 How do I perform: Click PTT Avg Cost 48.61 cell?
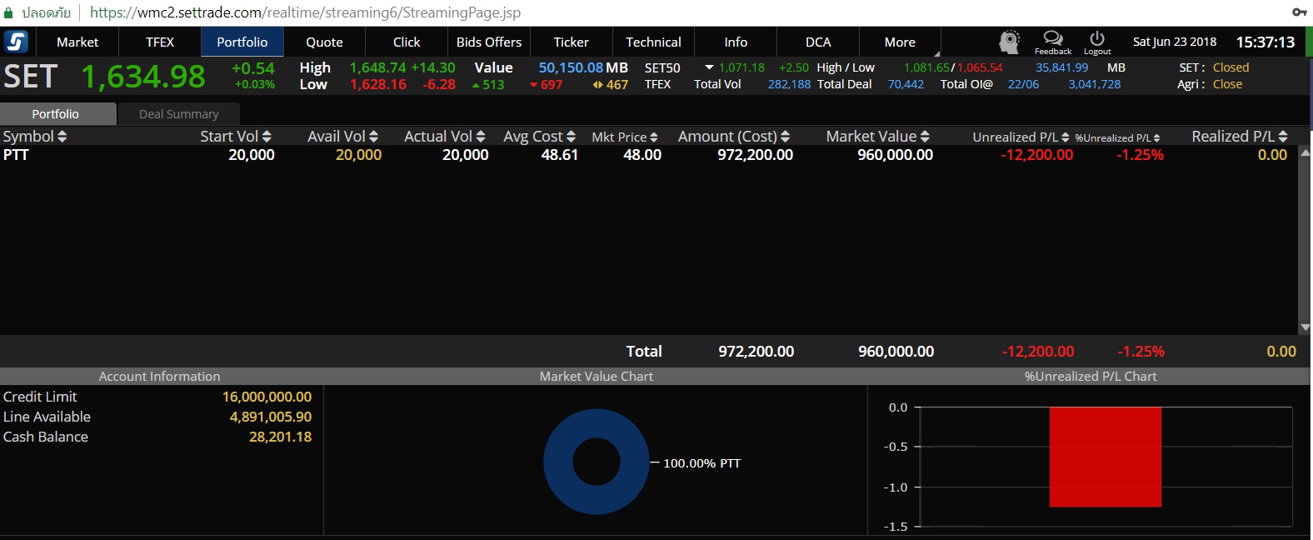[560, 155]
